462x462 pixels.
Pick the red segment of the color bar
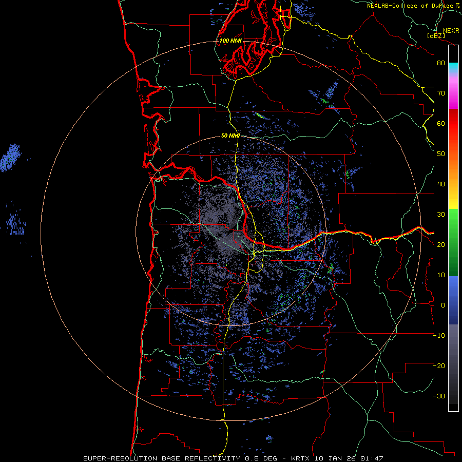pos(453,124)
